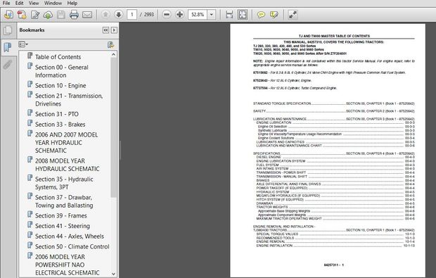Image resolution: width=436 pixels, height=278 pixels.
Task: Open Section 41 - Steering bookmark
Action: pyautogui.click(x=63, y=226)
